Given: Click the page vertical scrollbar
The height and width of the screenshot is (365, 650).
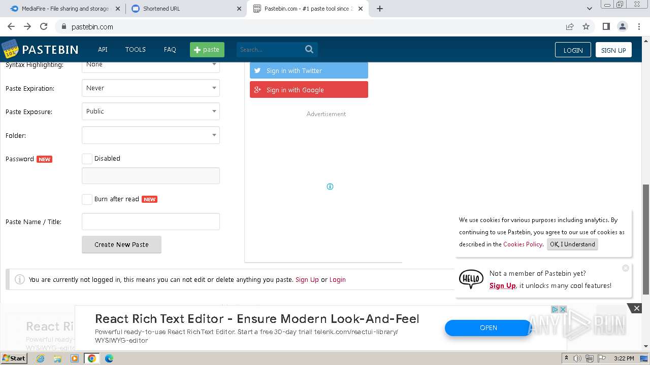Looking at the screenshot, I should (x=646, y=238).
